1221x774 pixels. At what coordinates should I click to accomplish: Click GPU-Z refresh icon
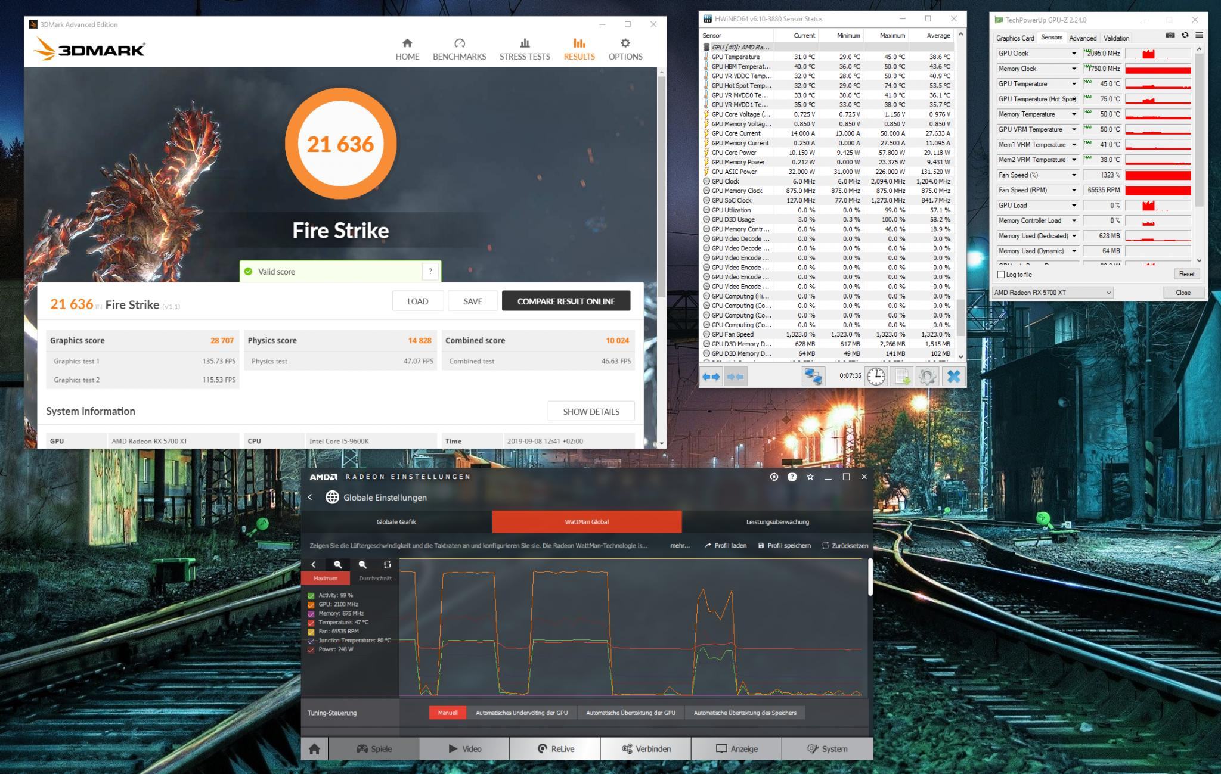(x=1185, y=35)
